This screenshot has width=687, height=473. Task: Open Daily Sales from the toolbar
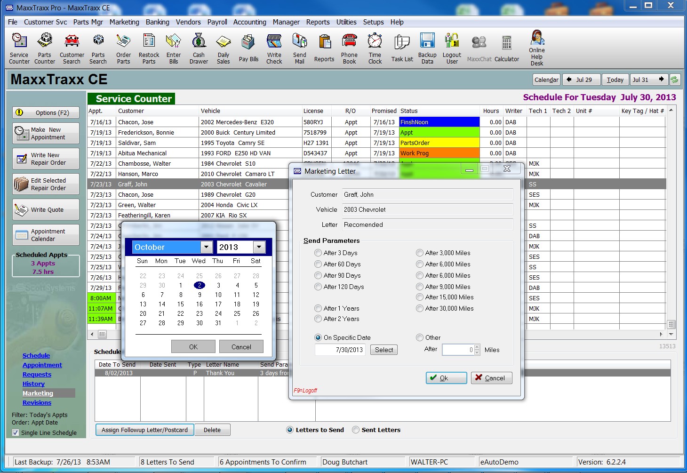224,48
